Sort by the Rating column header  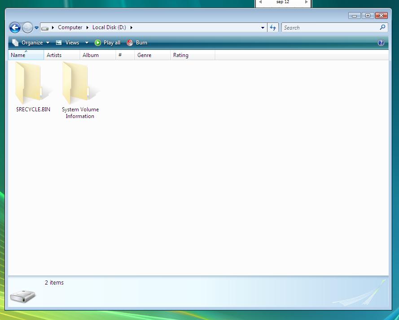point(193,55)
